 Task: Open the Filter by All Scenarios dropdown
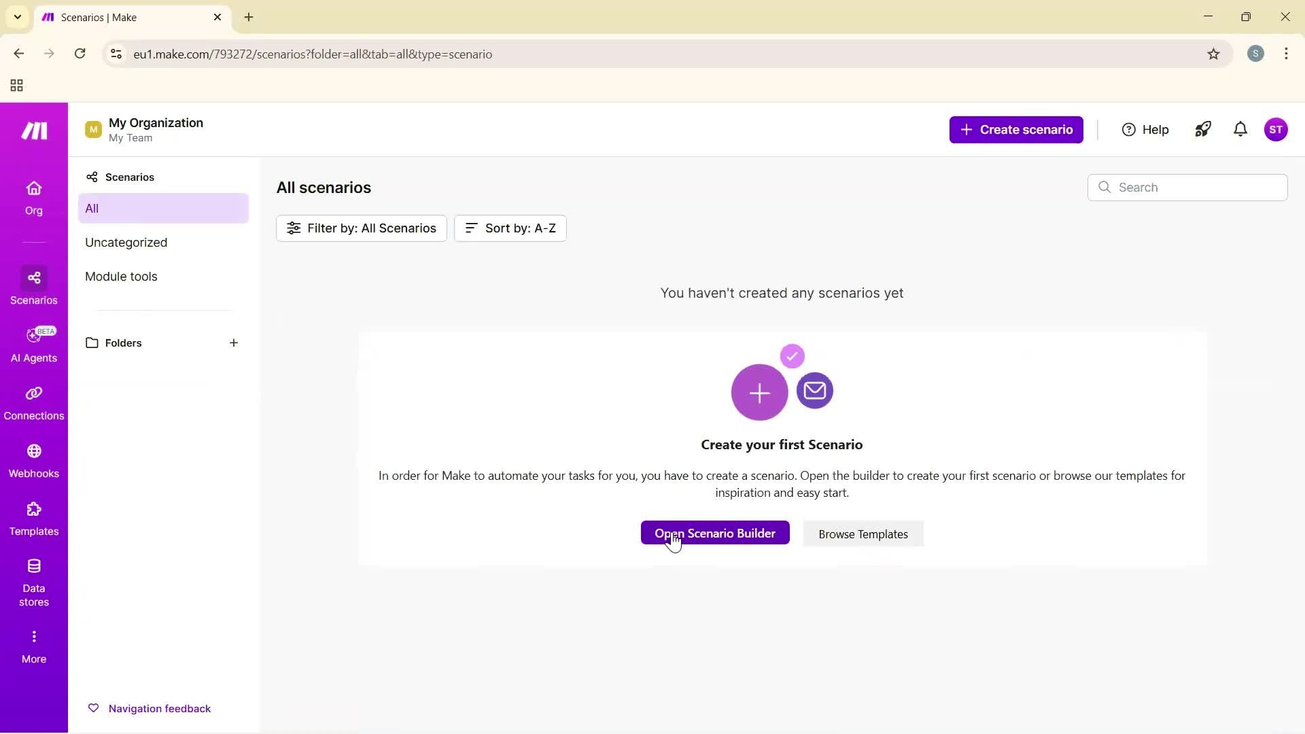[x=361, y=228]
